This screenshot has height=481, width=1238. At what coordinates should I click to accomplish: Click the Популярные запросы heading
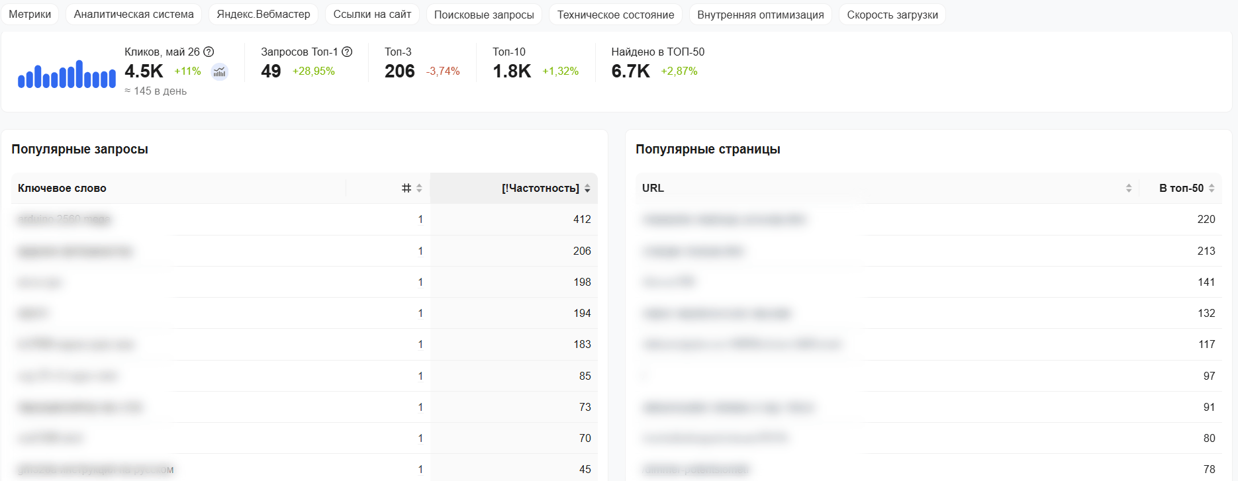pyautogui.click(x=79, y=150)
